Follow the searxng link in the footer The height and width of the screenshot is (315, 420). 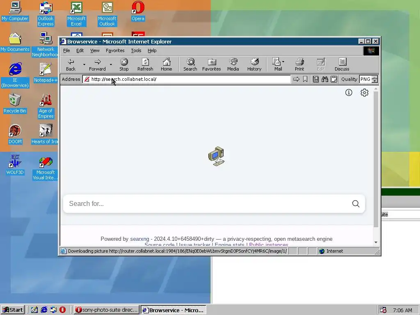[x=139, y=239]
